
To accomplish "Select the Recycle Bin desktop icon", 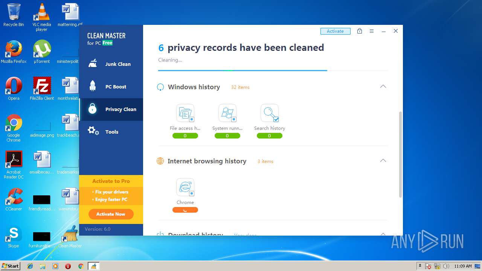I will (14, 15).
